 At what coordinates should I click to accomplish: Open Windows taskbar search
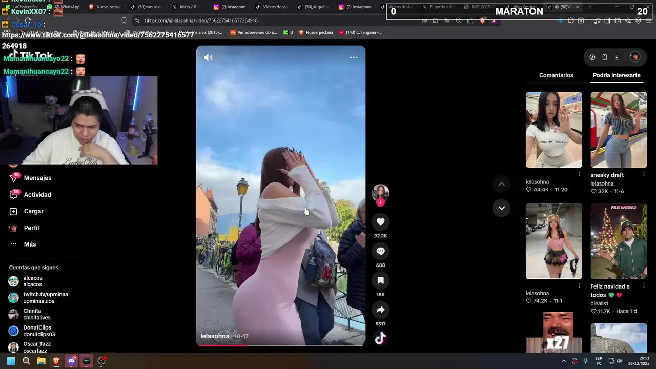(x=26, y=361)
